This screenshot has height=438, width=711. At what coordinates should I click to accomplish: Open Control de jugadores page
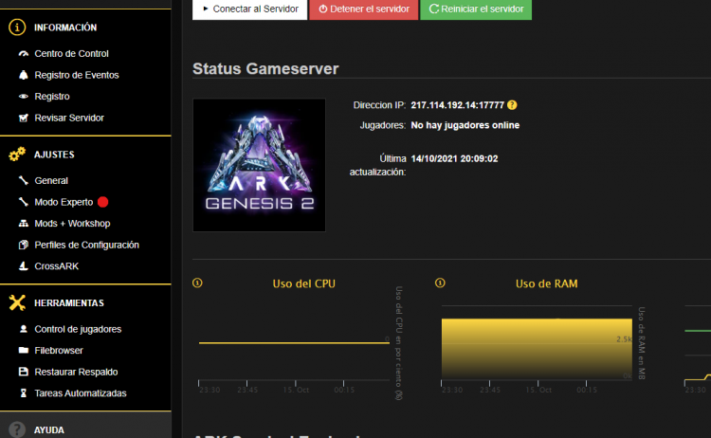click(x=77, y=329)
